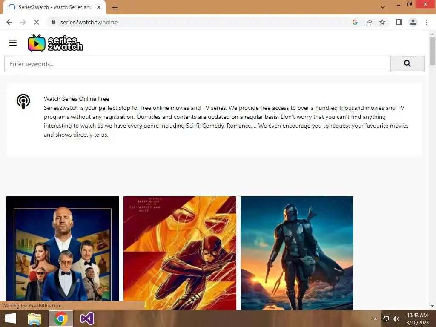Screen dimensions: 436x327
Task: Close the Series2Watch tab
Action: coord(99,7)
